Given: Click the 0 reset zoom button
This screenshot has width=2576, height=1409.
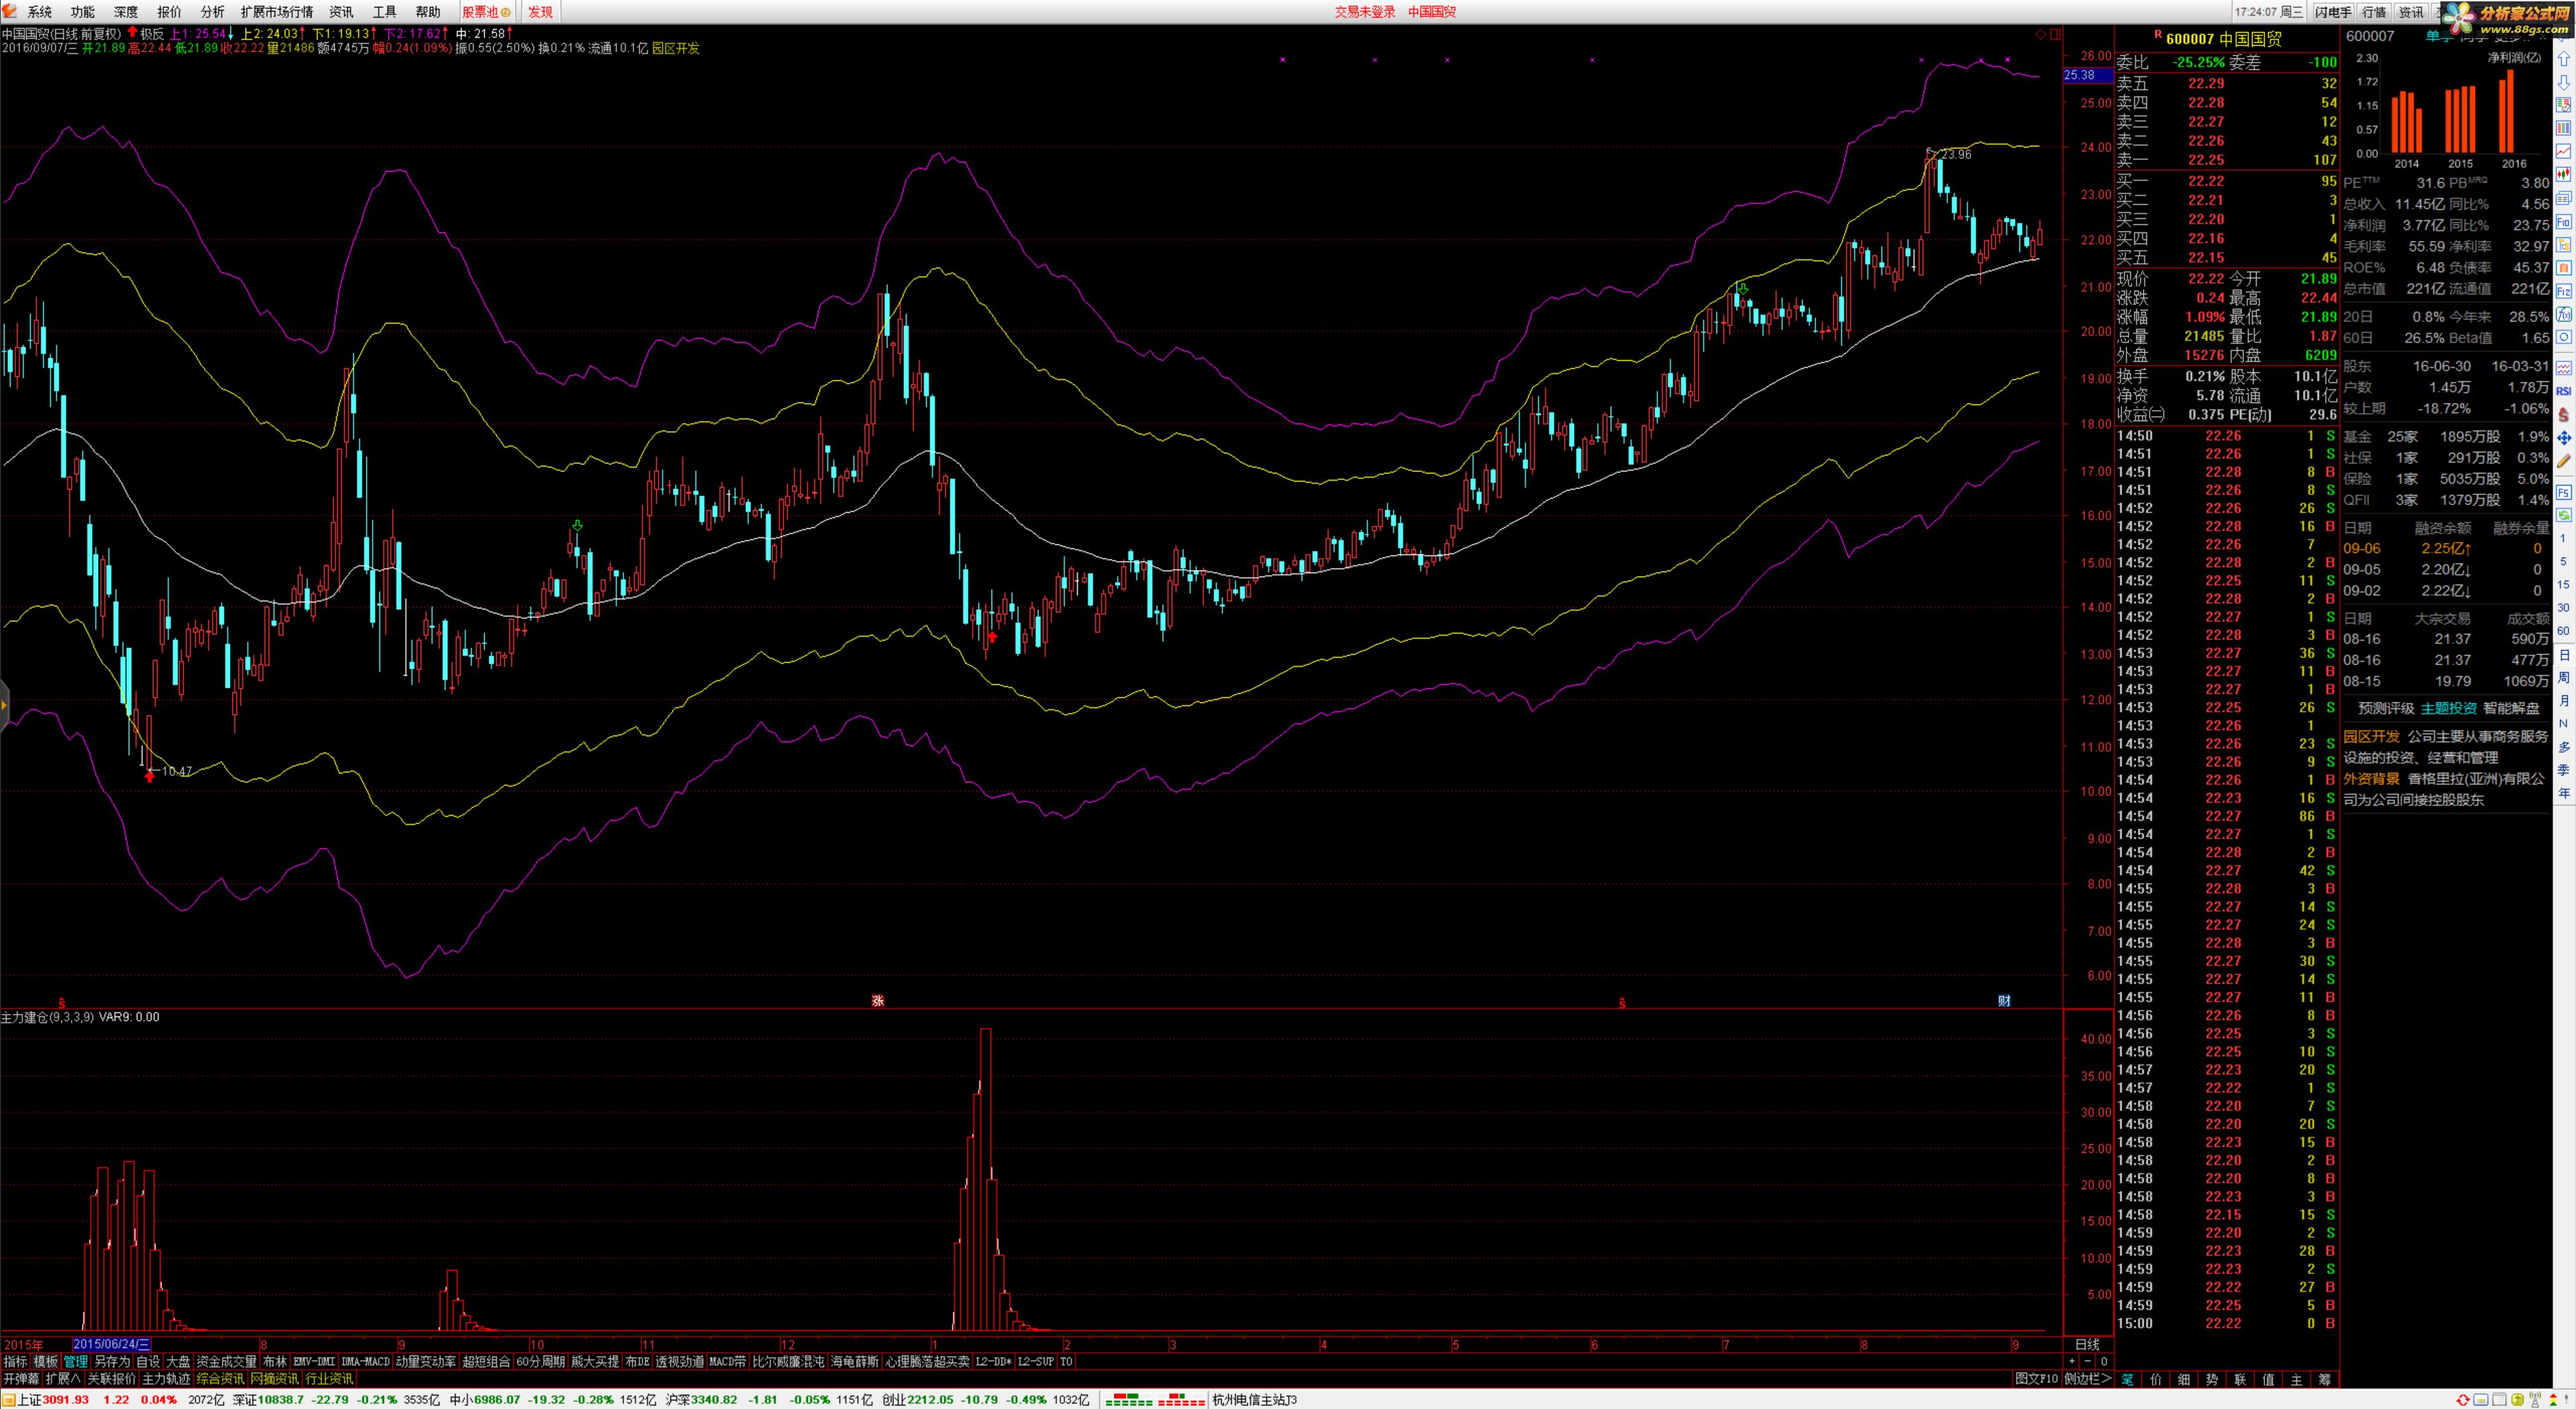Looking at the screenshot, I should click(x=2104, y=1361).
